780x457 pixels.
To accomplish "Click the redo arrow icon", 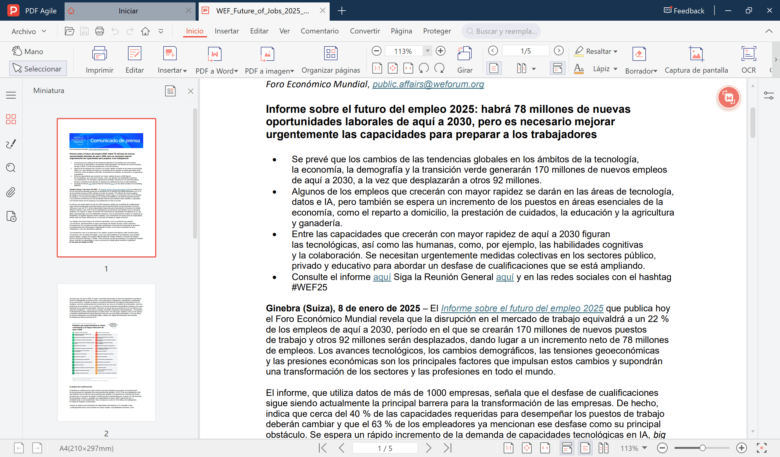I will coord(130,31).
